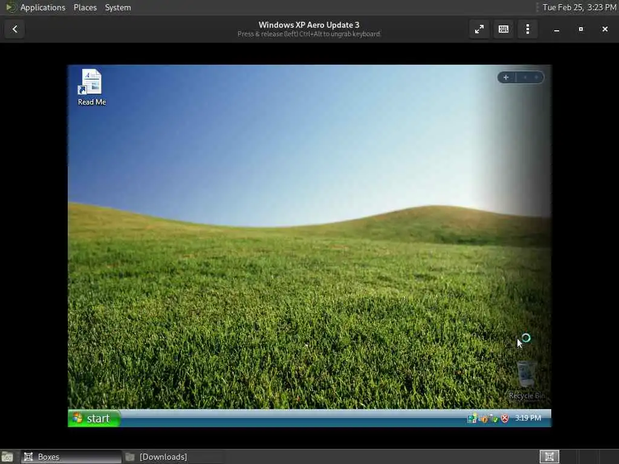
Task: Open the Read Me desktop shortcut
Action: click(92, 87)
